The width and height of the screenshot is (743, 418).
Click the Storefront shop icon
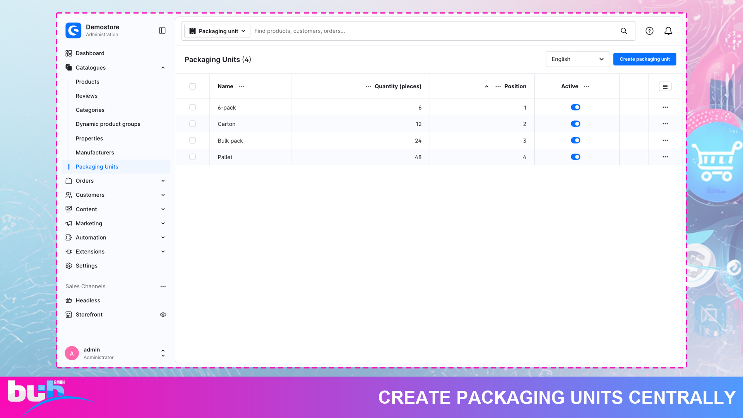point(68,315)
